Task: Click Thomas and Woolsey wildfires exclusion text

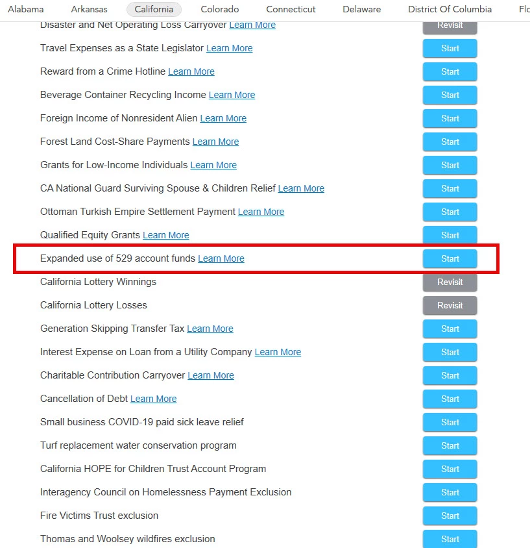Action: point(127,540)
